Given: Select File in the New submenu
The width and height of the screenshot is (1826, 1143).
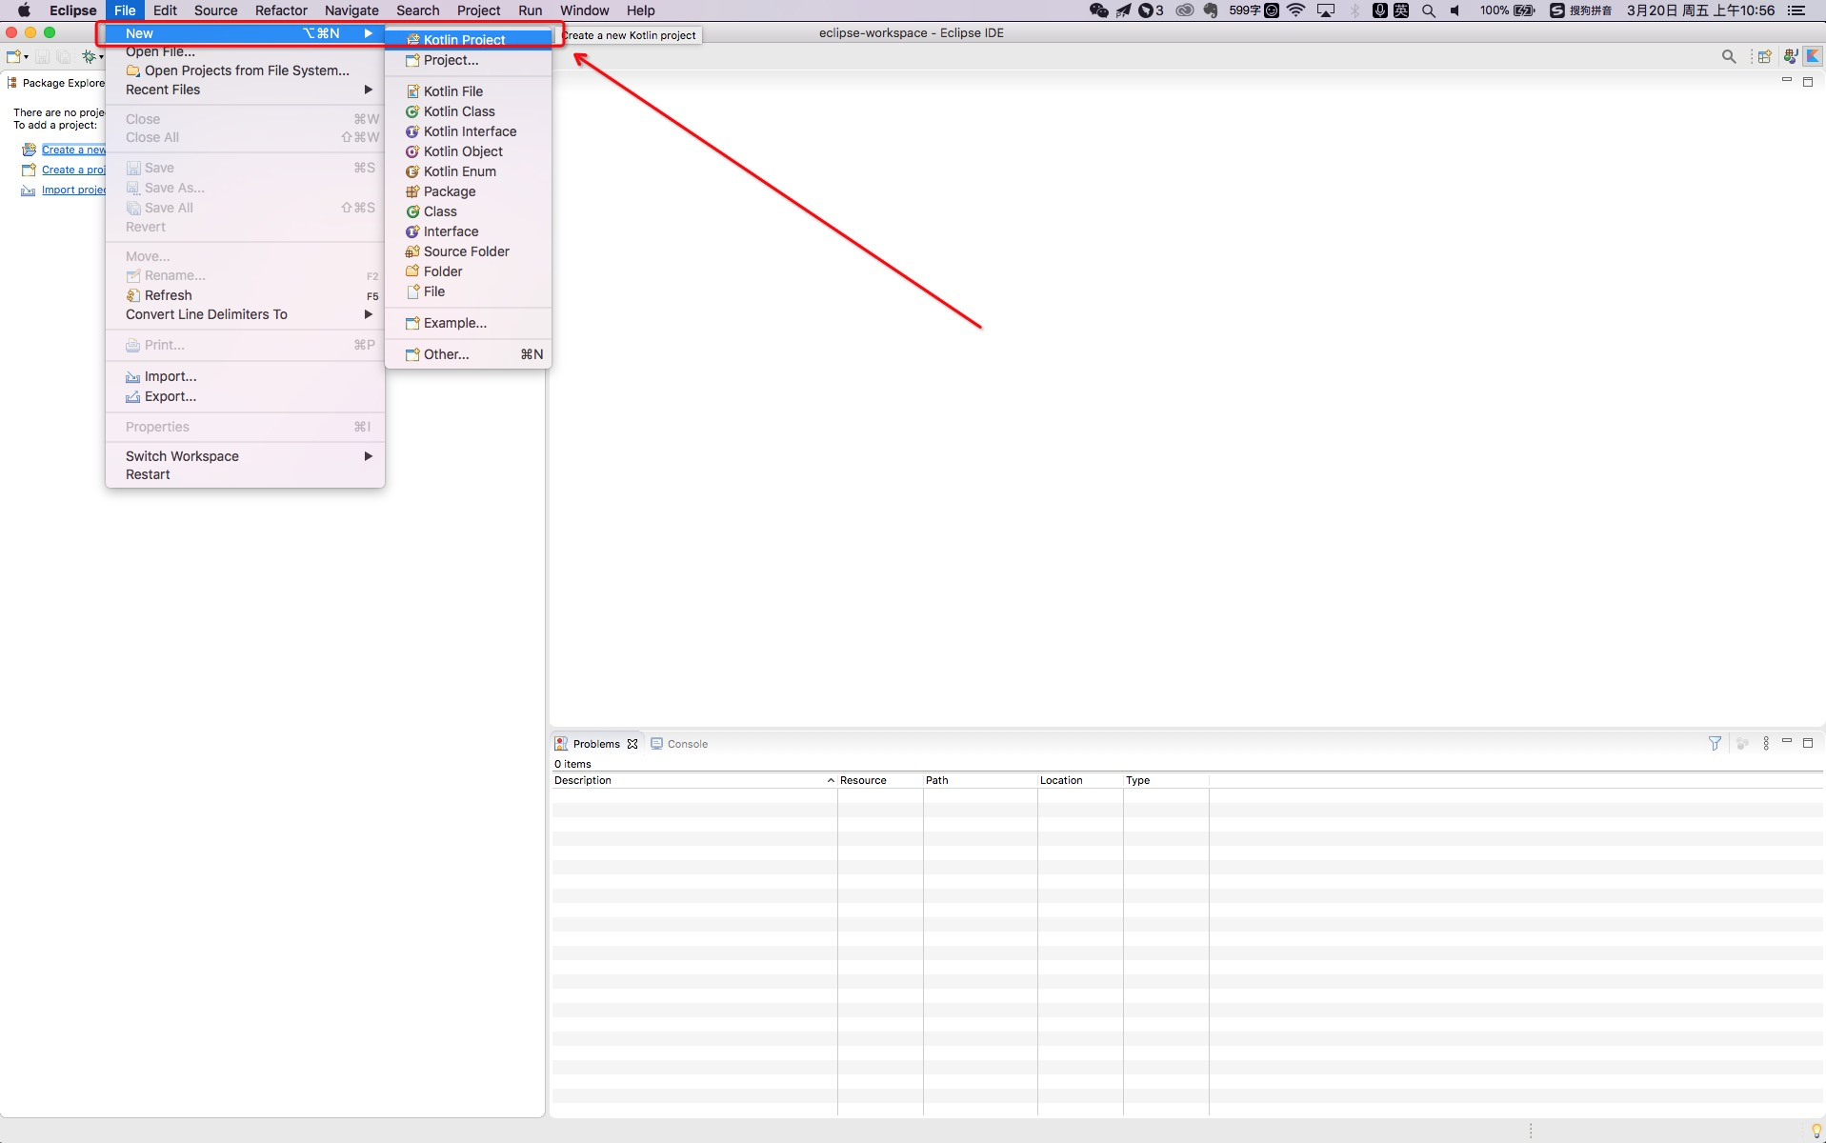Looking at the screenshot, I should coord(468,291).
